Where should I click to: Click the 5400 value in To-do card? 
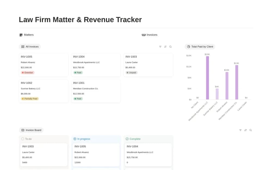click(x=25, y=163)
